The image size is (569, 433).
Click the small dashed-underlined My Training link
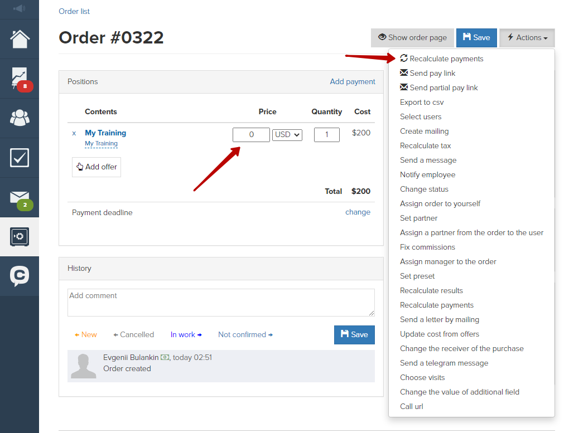pos(101,144)
